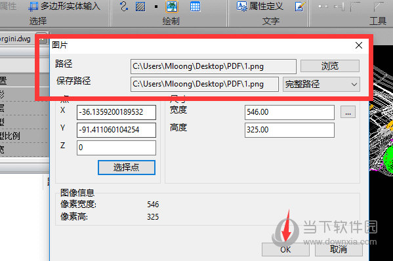
Task: Confirm the dialog with OK
Action: tap(285, 249)
